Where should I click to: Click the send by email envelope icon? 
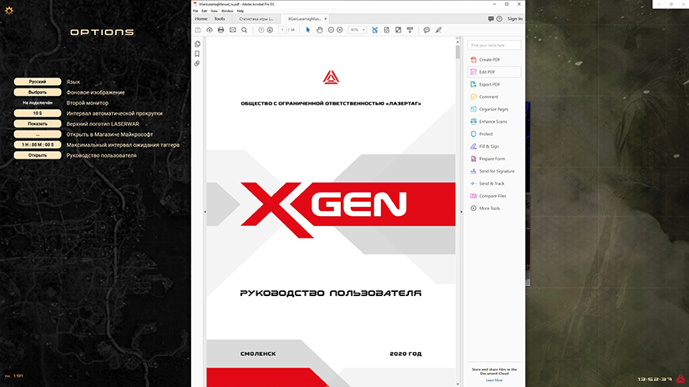pyautogui.click(x=232, y=30)
